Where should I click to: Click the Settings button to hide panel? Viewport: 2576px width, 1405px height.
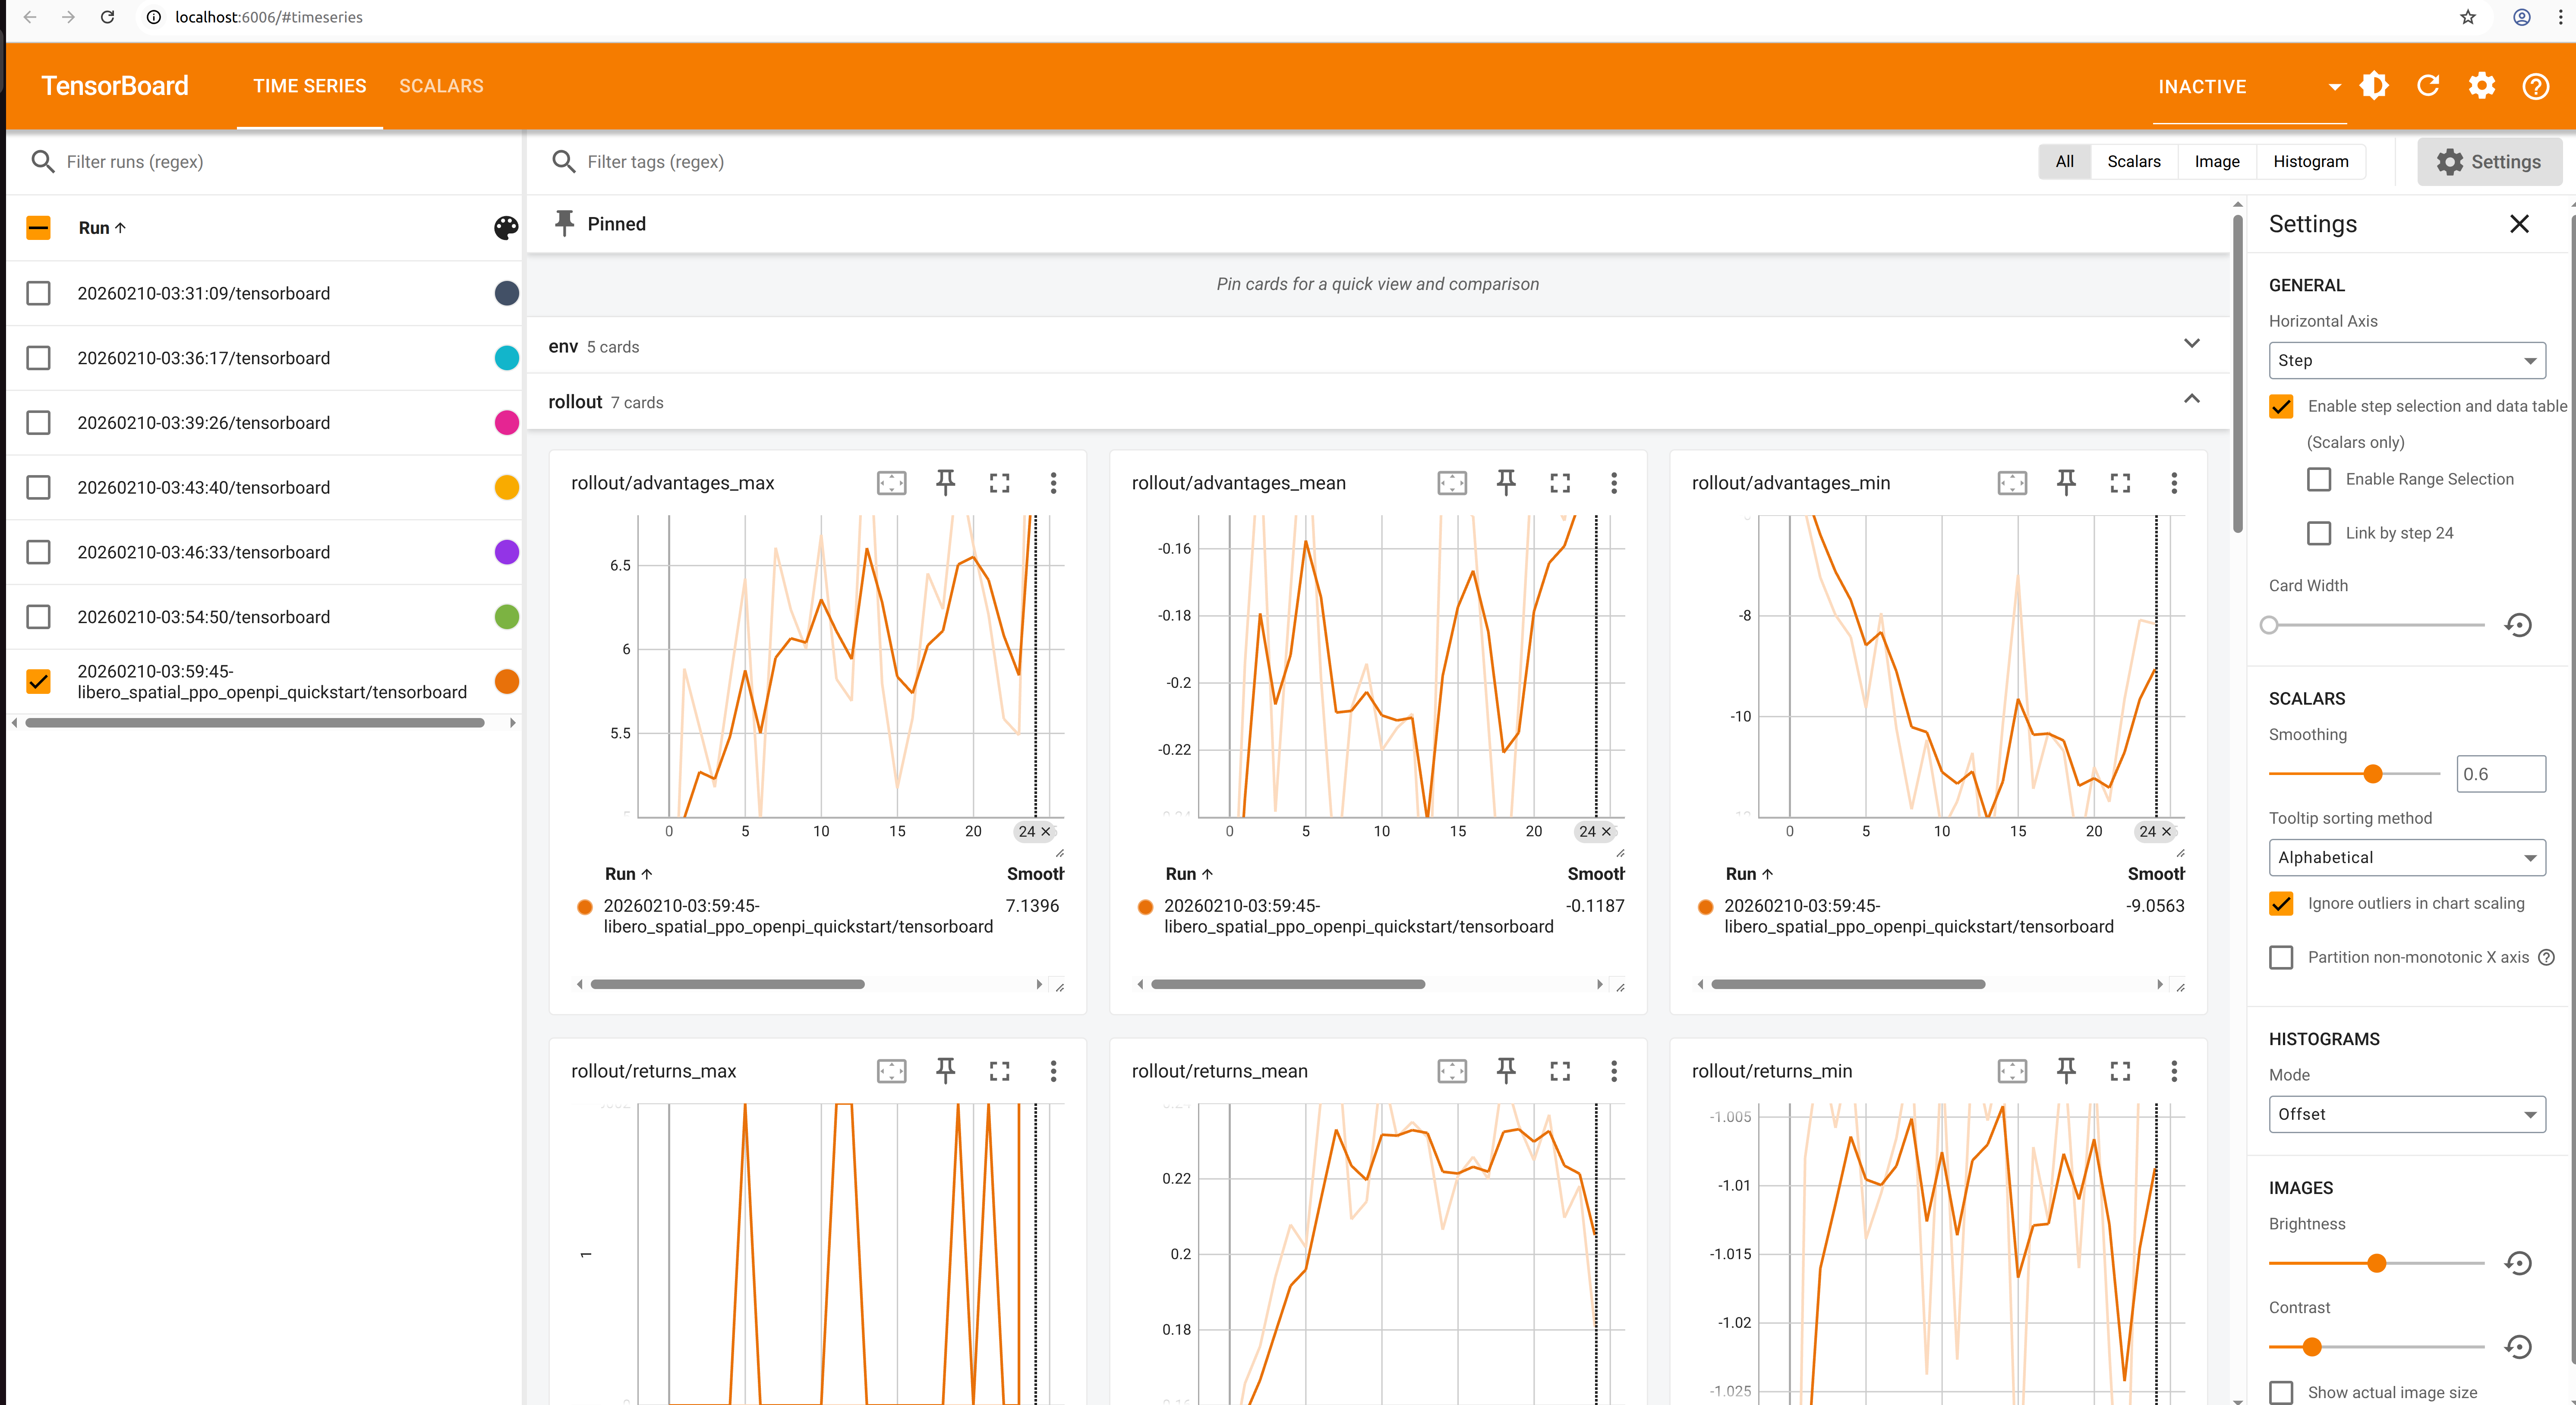(2489, 161)
